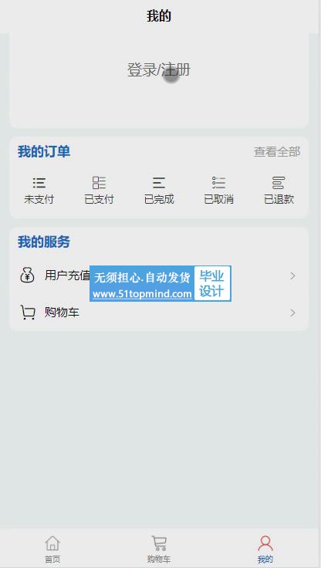Click the money bag recharge icon
The image size is (321, 568).
[27, 276]
